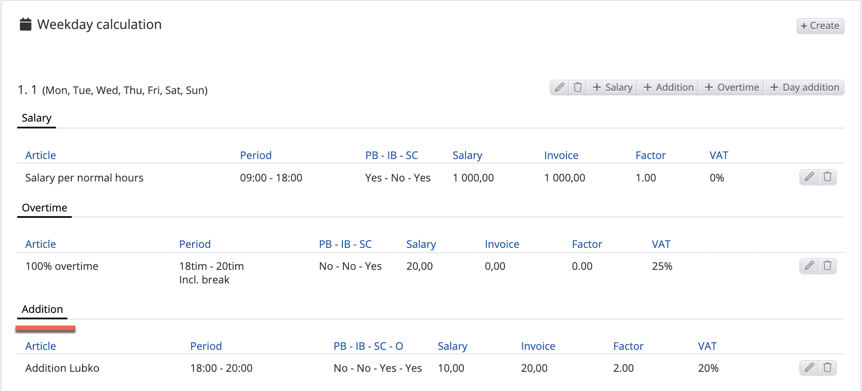Select the Salary section tab
This screenshot has width=862, height=391.
pos(37,118)
